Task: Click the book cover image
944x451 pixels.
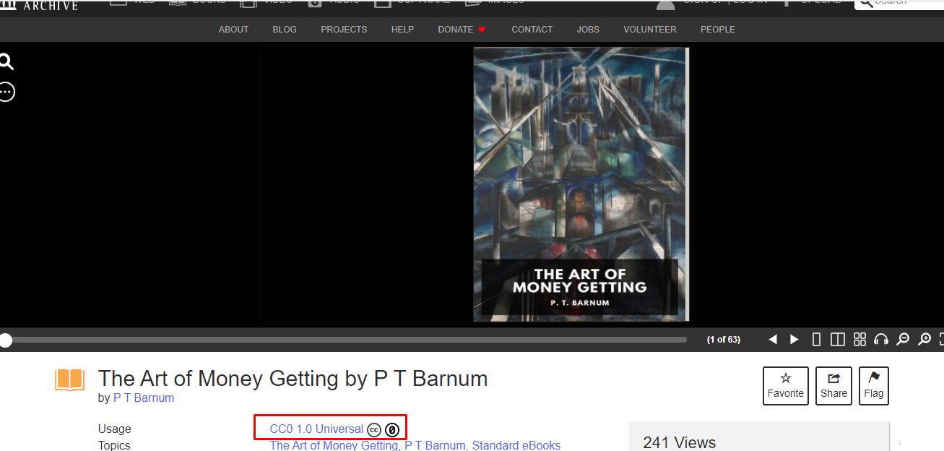Action: click(x=581, y=184)
